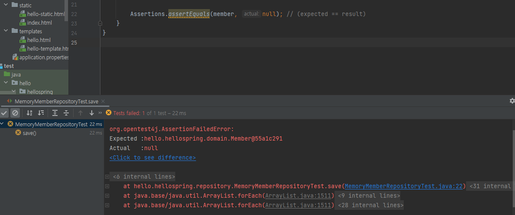Screen dimensions: 515x215
Task: Open application.properties file
Action: tap(44, 58)
